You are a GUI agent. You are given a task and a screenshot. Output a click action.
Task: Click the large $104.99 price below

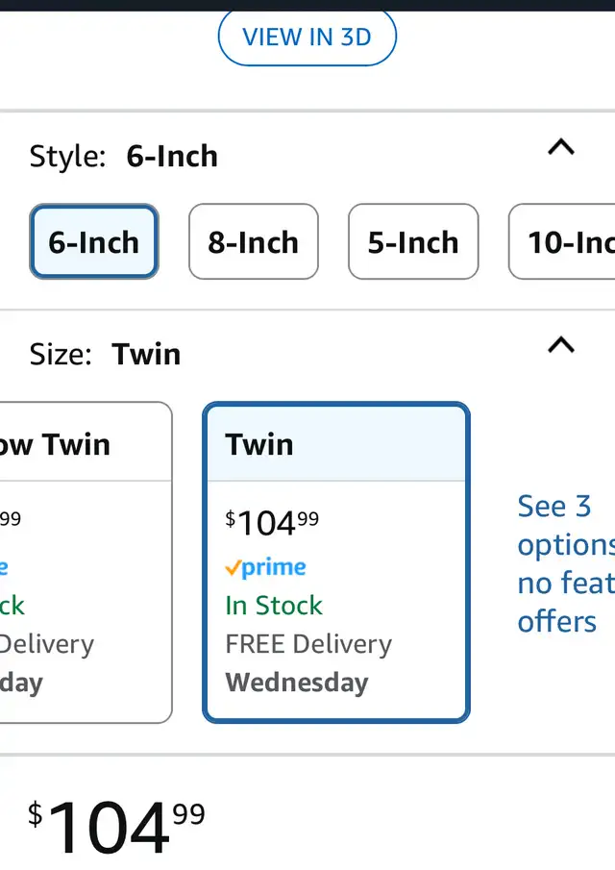coord(116,826)
